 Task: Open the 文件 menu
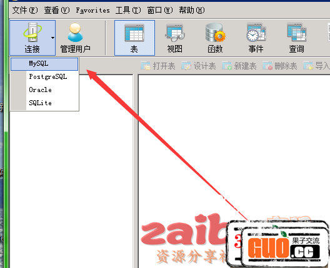[x=25, y=10]
